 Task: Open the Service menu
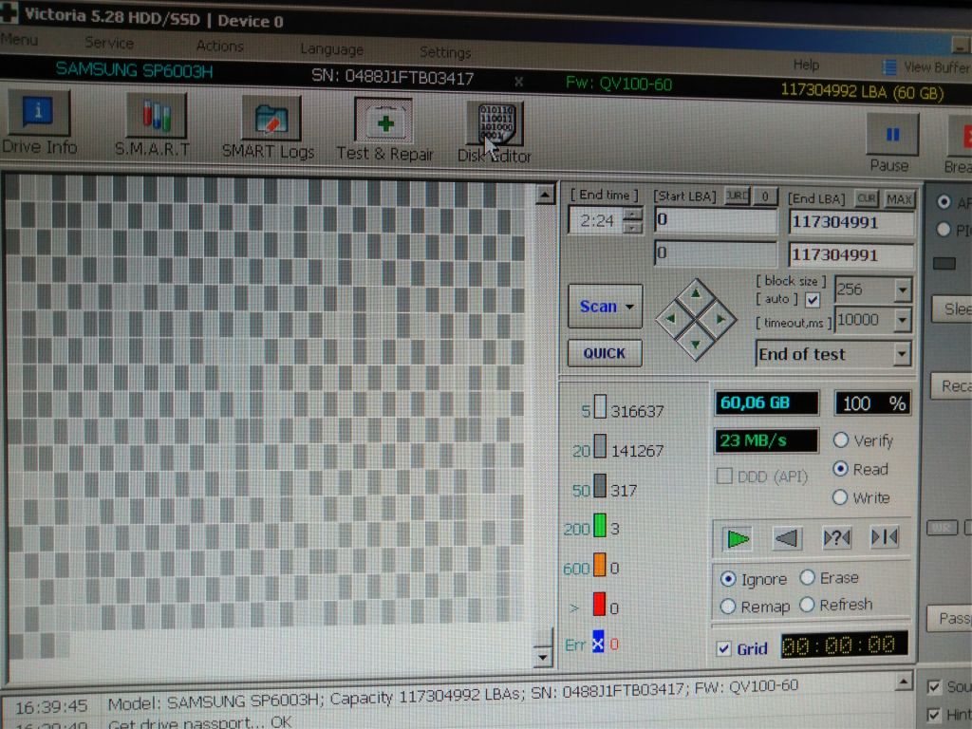tap(109, 43)
